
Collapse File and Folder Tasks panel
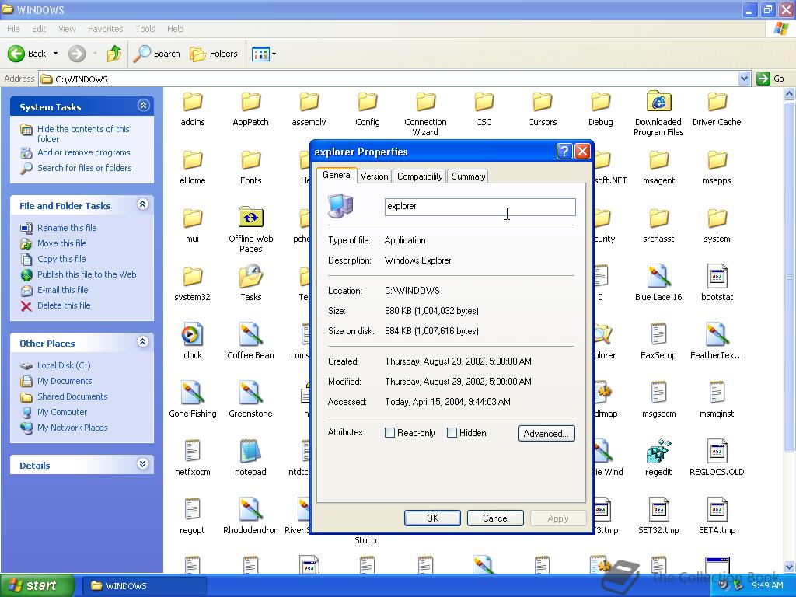pos(143,204)
